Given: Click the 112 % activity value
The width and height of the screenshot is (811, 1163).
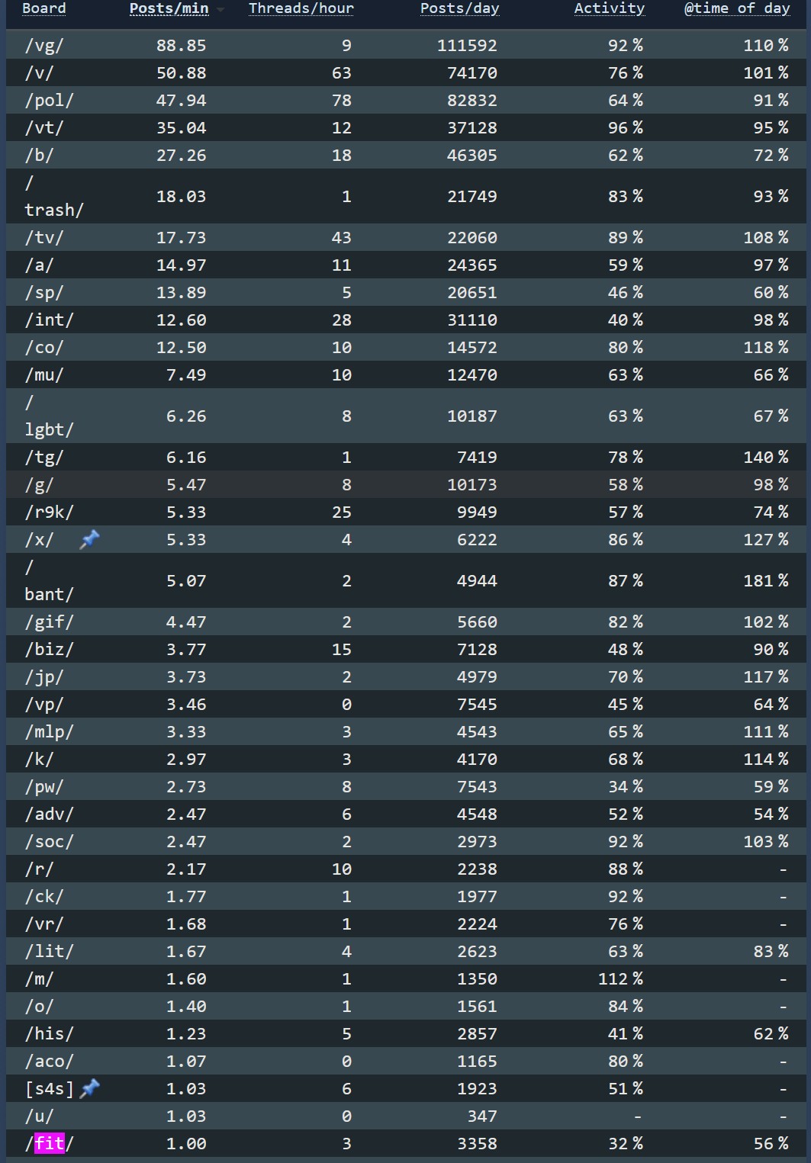Looking at the screenshot, I should tap(620, 979).
